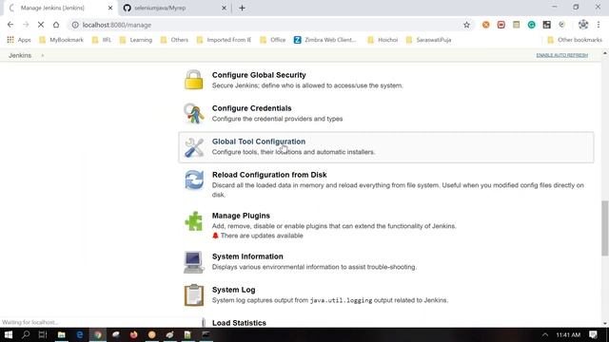Viewport: 609px width, 342px height.
Task: Click the System Log clipboard icon
Action: coord(194,295)
